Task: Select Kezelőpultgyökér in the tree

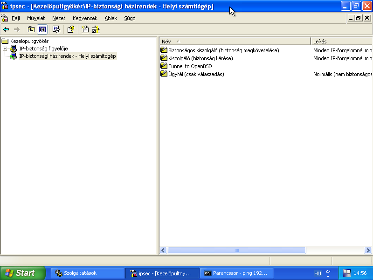Action: click(29, 41)
